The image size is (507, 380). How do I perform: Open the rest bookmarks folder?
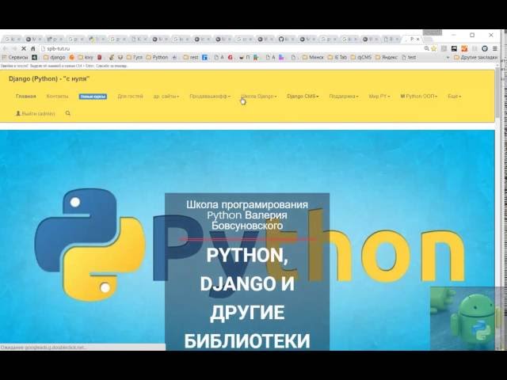[x=191, y=57]
